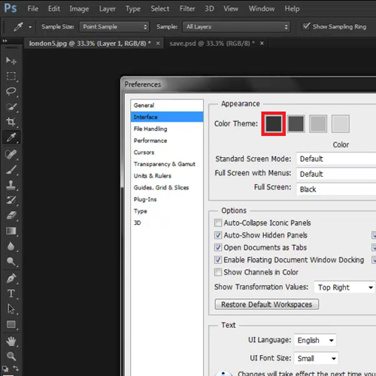This screenshot has width=376, height=376.
Task: Choose the darkest color theme swatch
Action: coord(274,124)
